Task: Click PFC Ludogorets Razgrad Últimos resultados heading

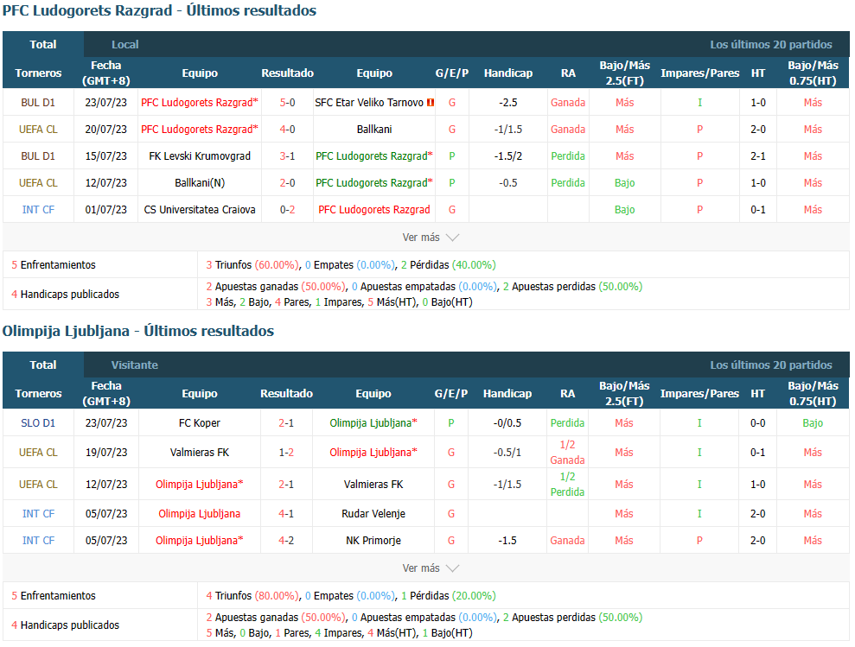Action: [x=159, y=10]
